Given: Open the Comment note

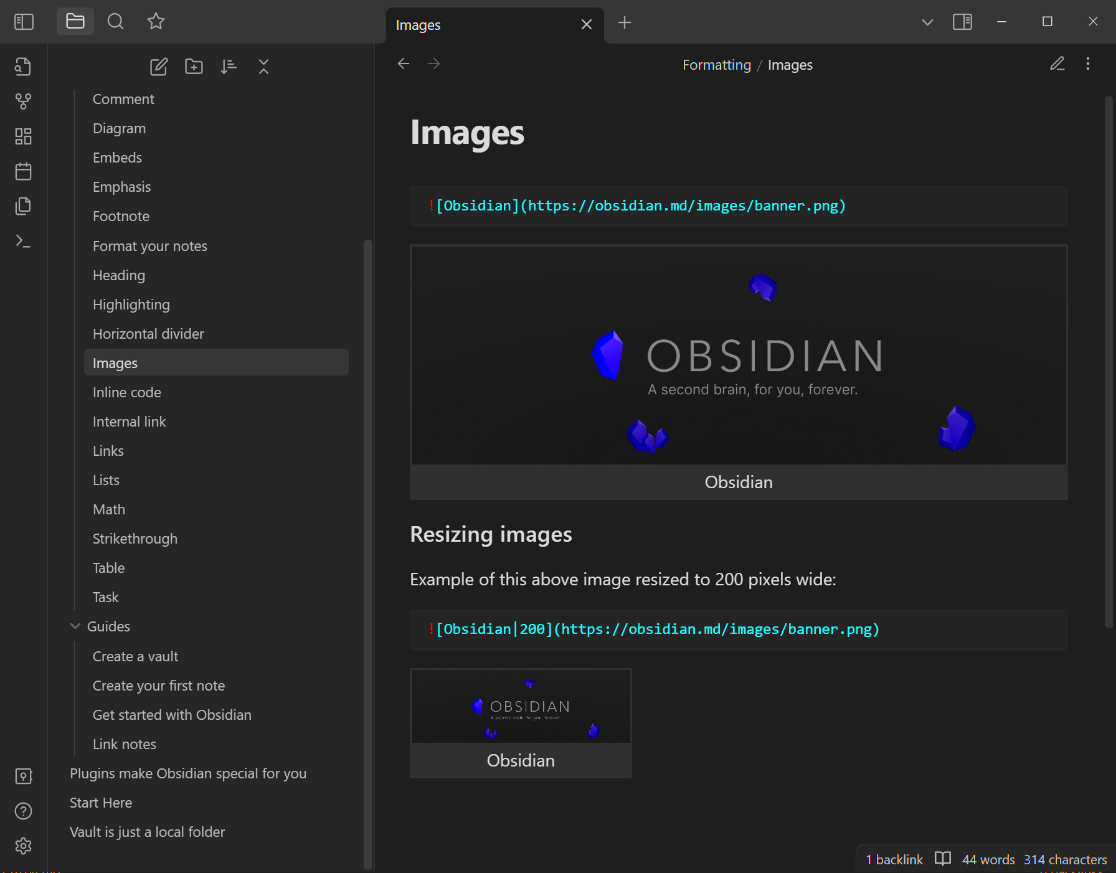Looking at the screenshot, I should click(x=216, y=99).
